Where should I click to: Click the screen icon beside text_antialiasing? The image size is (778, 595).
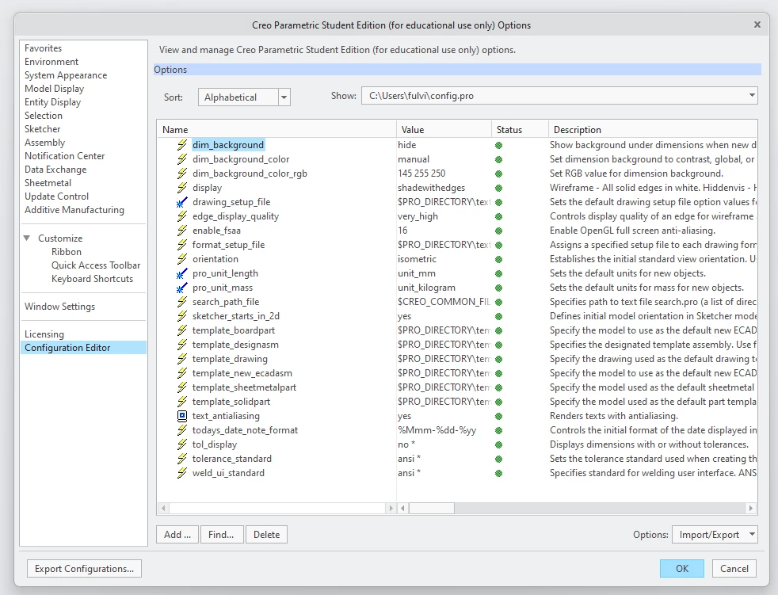(182, 416)
